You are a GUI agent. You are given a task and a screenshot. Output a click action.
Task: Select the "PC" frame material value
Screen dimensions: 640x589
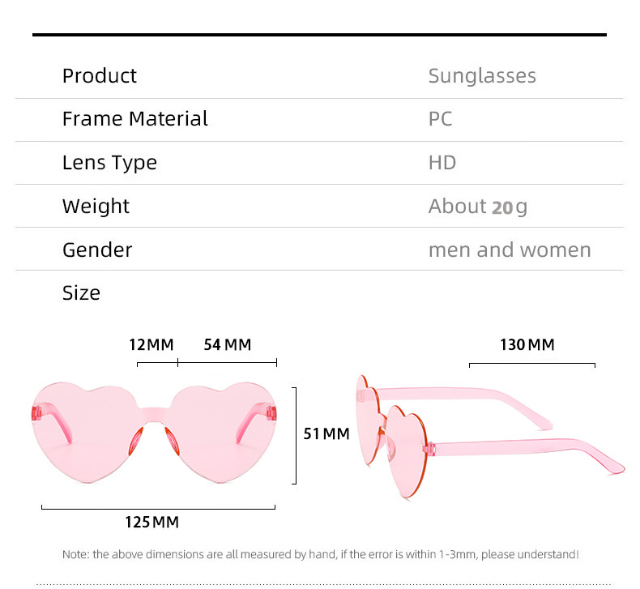click(440, 119)
